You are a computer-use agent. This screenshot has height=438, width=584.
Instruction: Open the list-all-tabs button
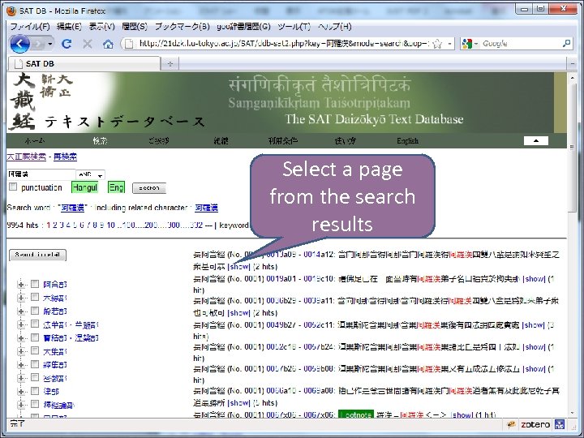[572, 64]
